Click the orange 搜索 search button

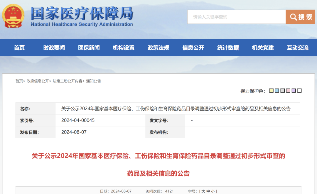(300, 17)
